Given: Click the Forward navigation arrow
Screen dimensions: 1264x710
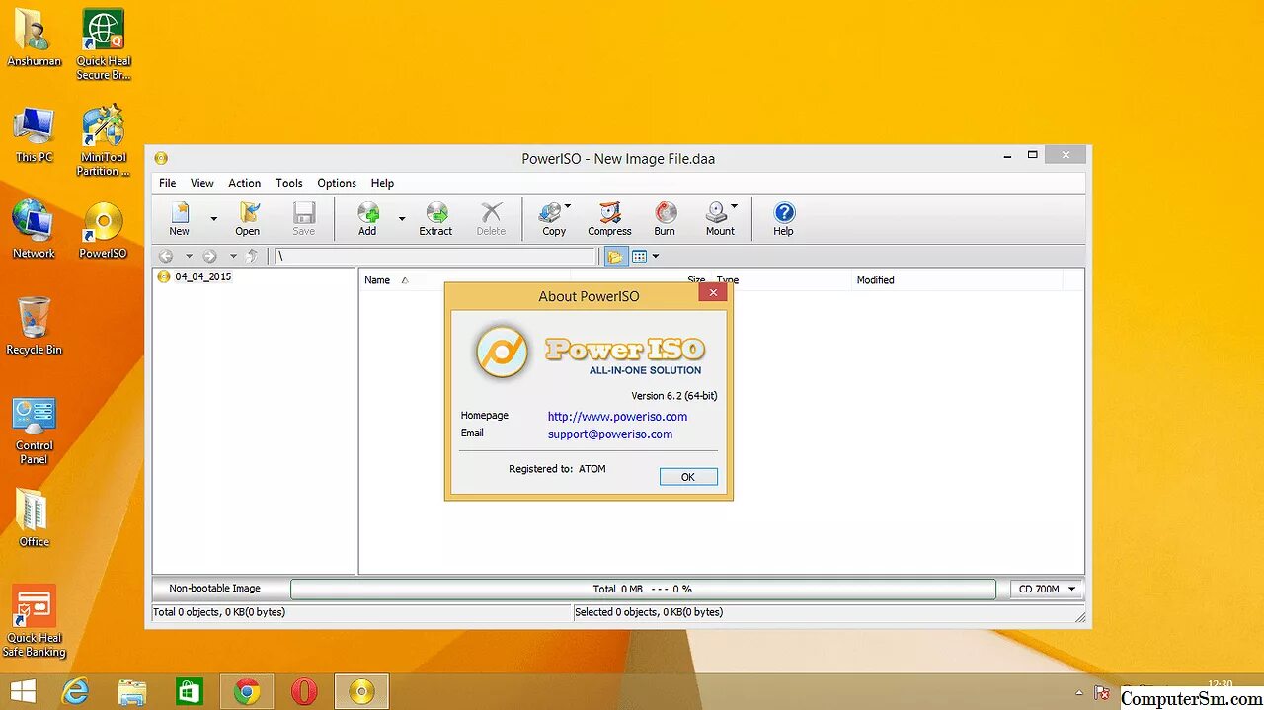Looking at the screenshot, I should coord(209,257).
